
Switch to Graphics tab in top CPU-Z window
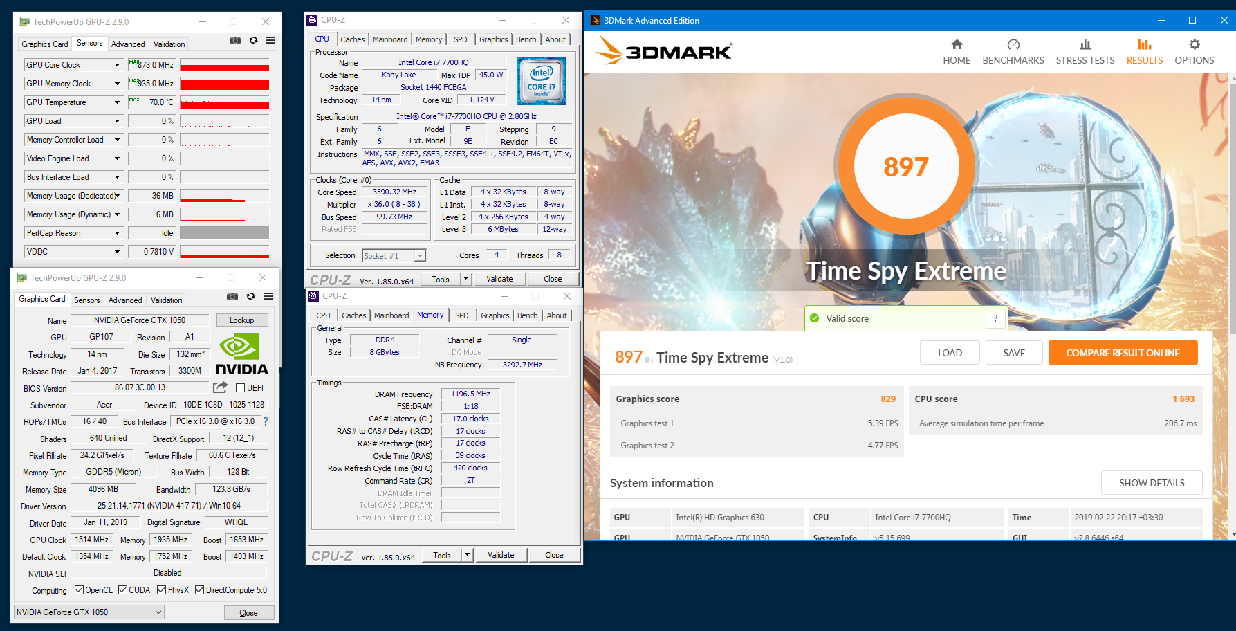[494, 39]
